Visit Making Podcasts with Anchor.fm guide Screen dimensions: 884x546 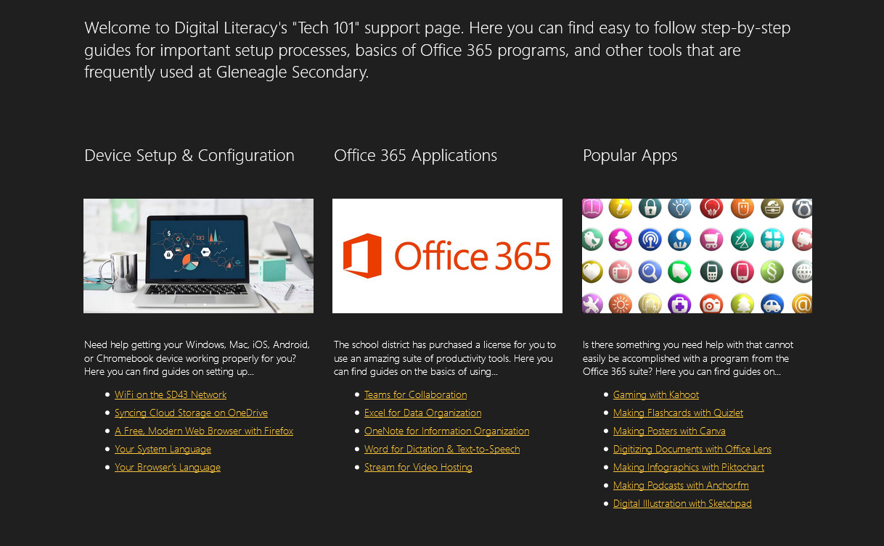[x=681, y=485]
